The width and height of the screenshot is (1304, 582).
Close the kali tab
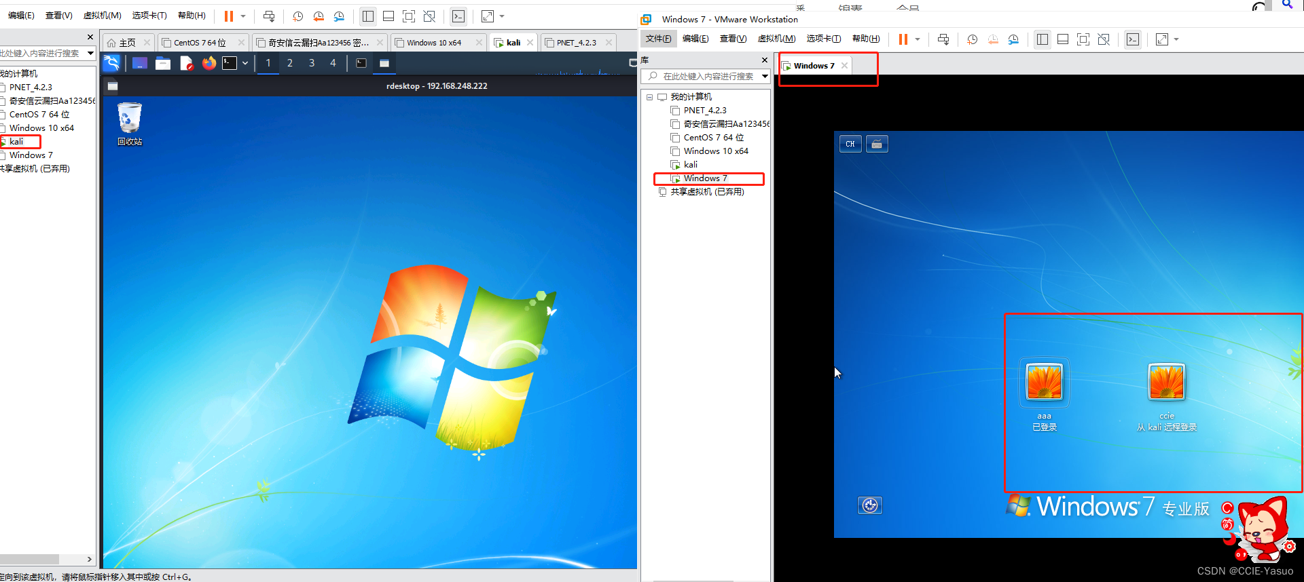(530, 43)
